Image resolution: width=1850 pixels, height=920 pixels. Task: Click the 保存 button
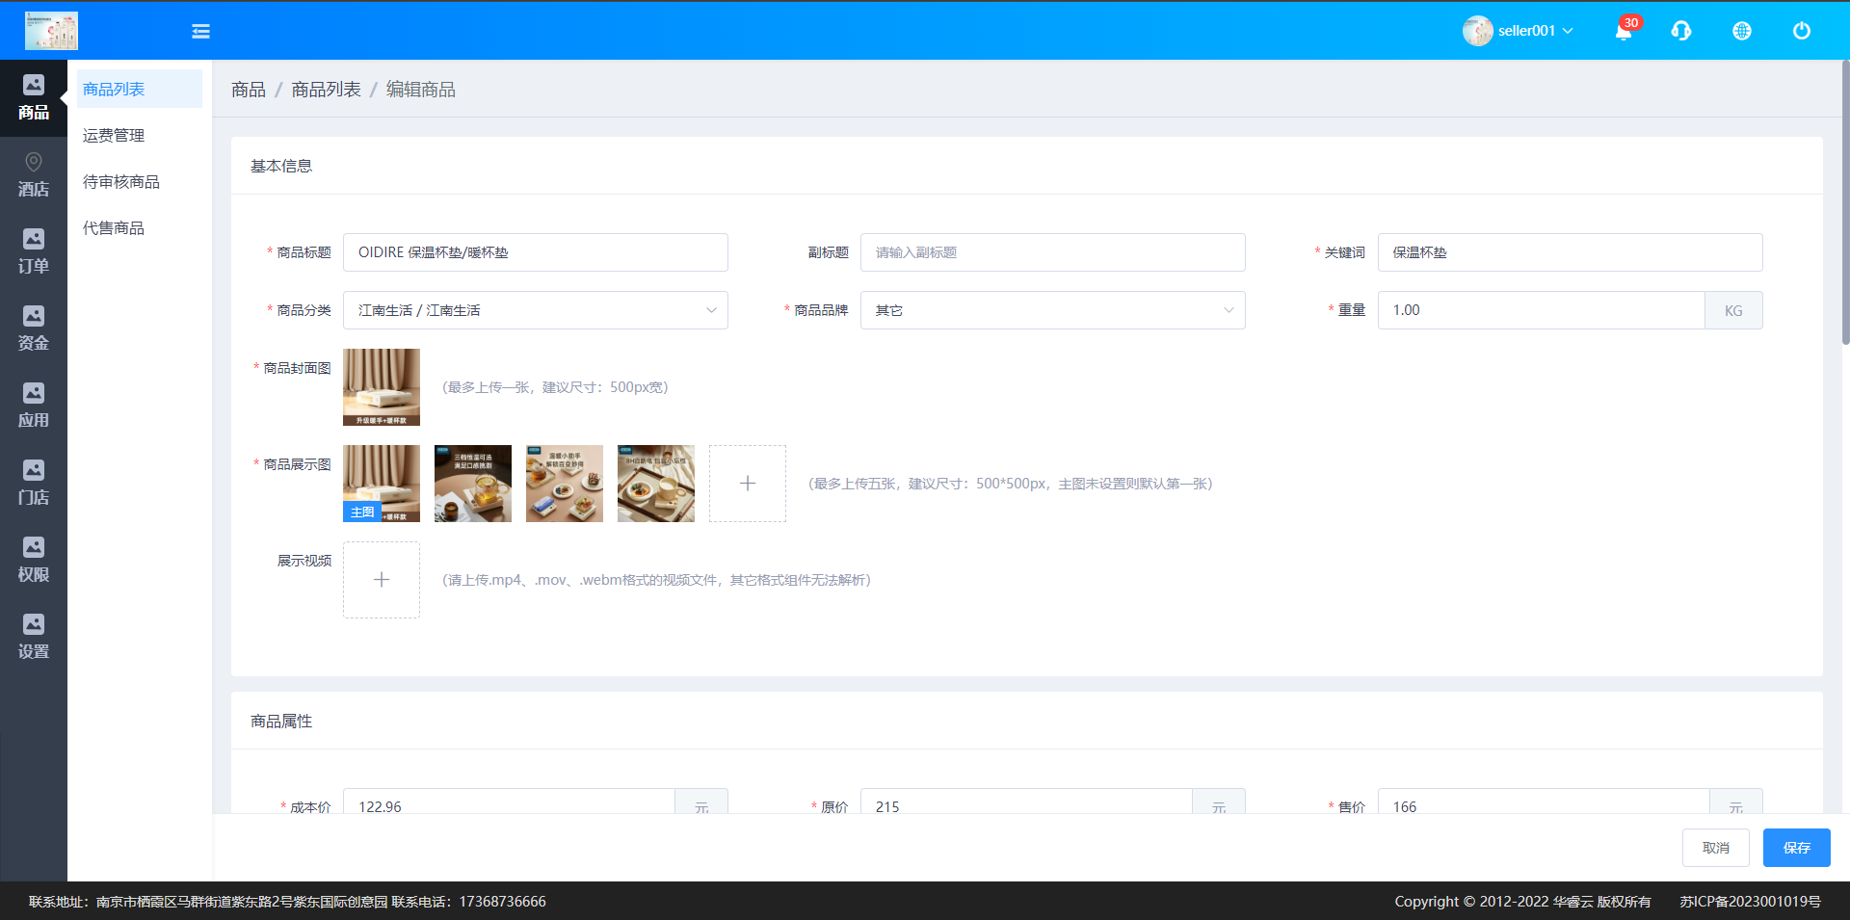coord(1796,848)
